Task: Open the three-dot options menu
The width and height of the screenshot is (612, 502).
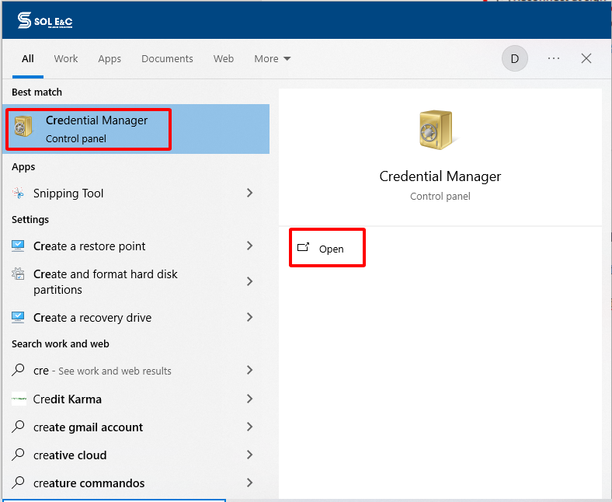Action: (554, 59)
